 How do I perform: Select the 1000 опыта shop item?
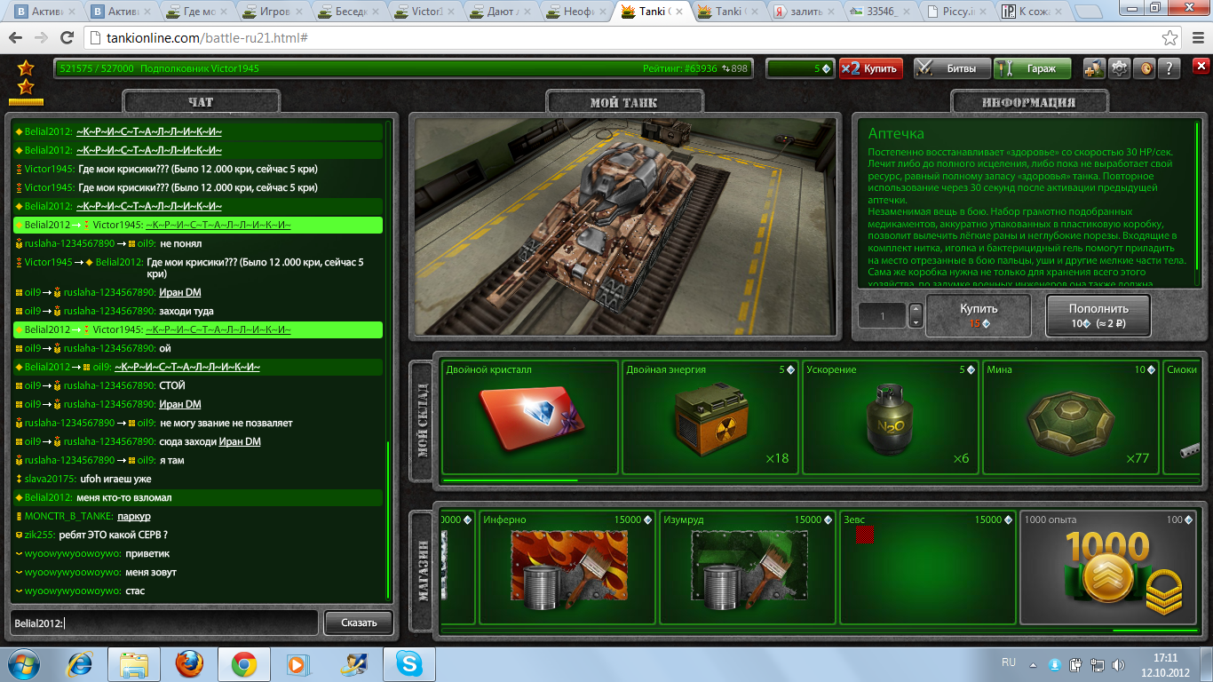pyautogui.click(x=1107, y=567)
